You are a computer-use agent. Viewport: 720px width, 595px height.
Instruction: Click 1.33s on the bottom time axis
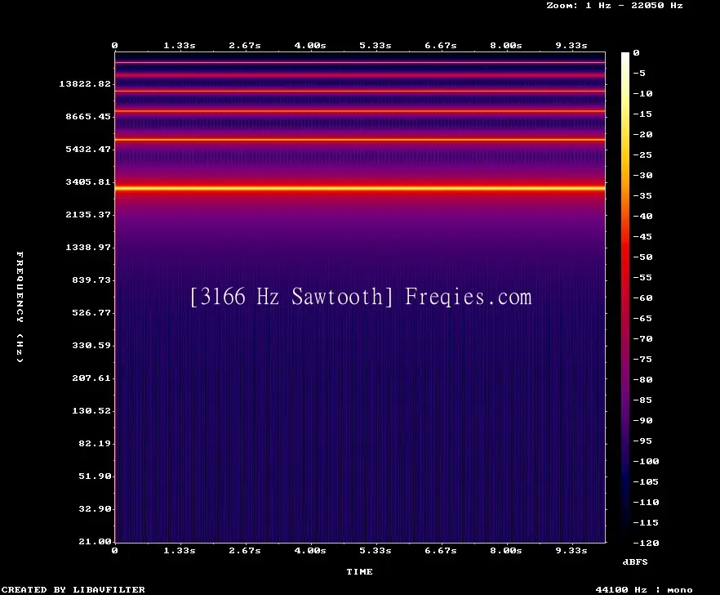pyautogui.click(x=180, y=550)
